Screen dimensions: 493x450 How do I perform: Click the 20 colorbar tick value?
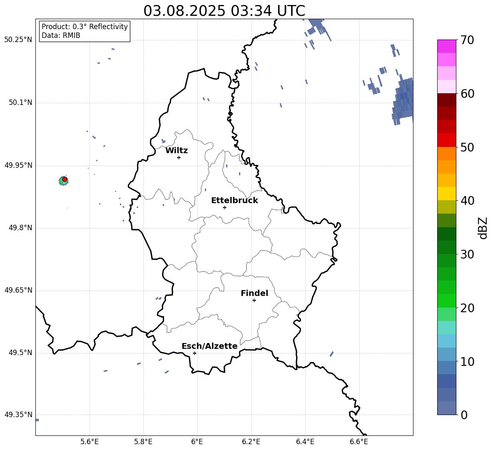[467, 308]
